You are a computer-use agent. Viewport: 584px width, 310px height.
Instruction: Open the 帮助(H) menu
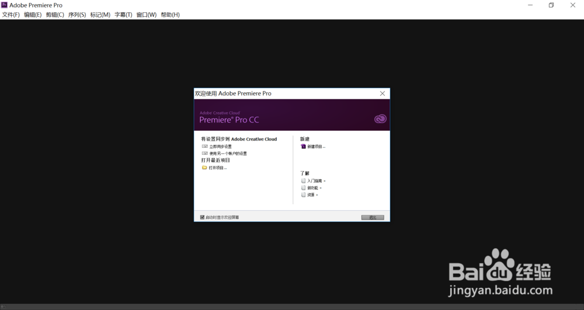click(170, 15)
